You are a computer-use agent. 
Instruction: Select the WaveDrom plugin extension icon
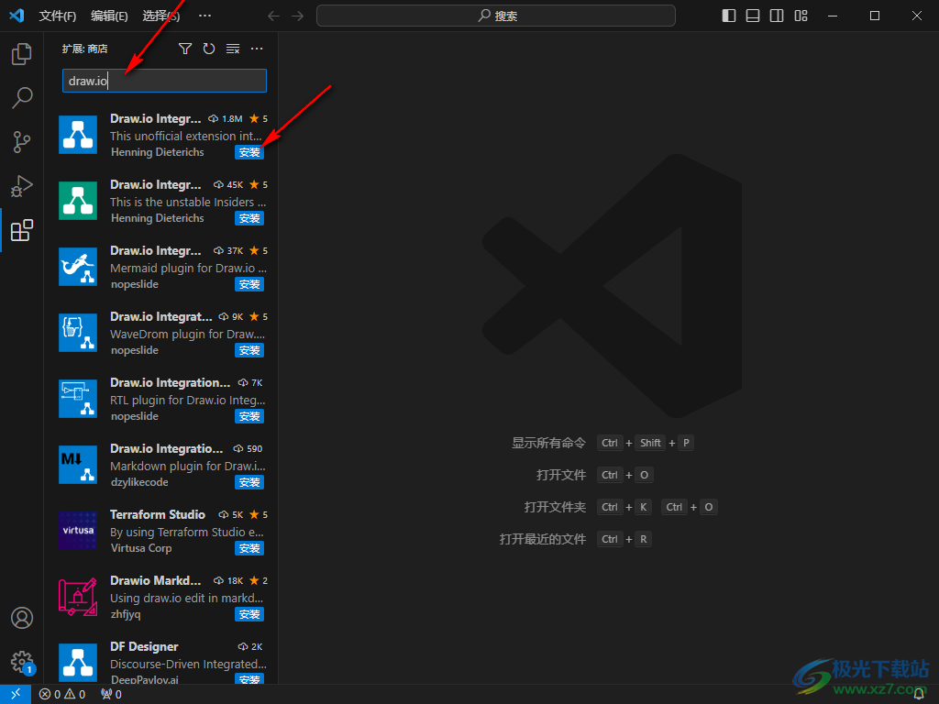click(78, 332)
